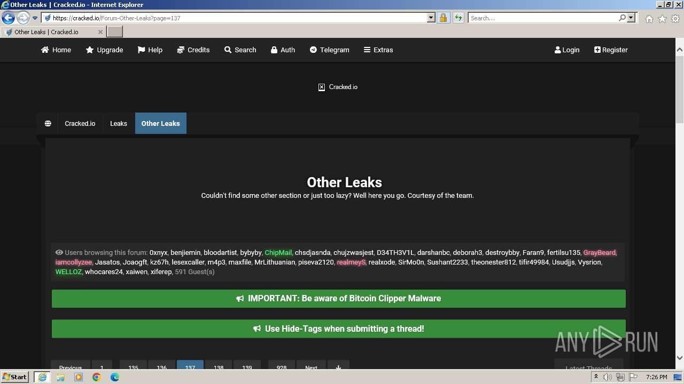
Task: Open user WELLOZ's profile
Action: point(68,272)
